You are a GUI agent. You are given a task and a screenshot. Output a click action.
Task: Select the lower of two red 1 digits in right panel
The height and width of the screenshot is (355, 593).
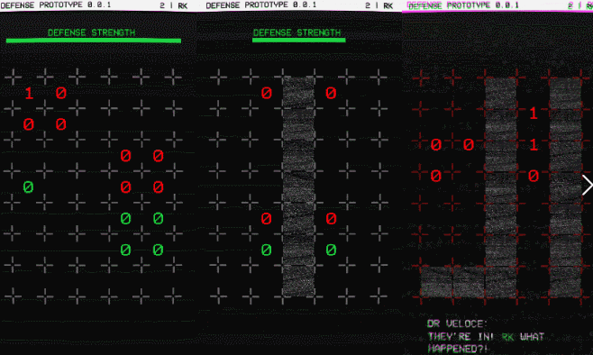pos(534,144)
